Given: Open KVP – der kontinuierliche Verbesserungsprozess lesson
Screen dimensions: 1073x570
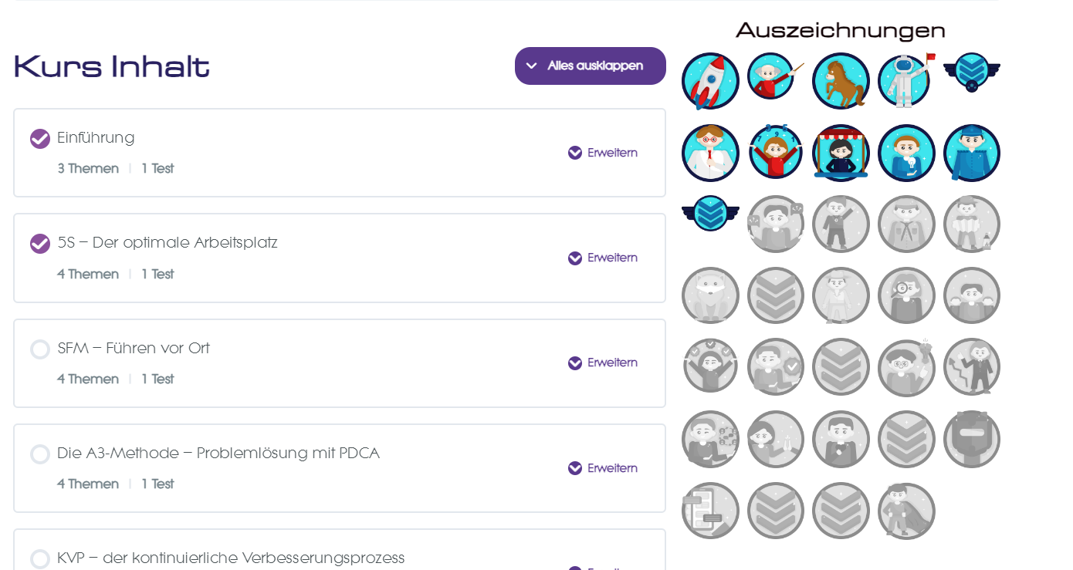Looking at the screenshot, I should tap(231, 558).
